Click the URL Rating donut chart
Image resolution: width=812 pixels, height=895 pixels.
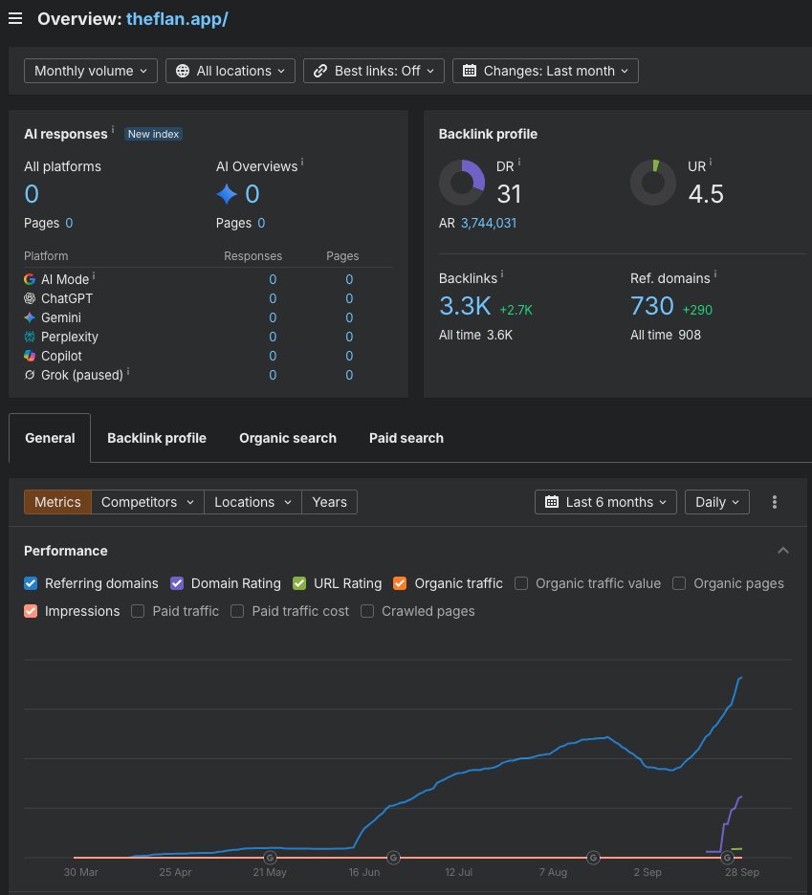[653, 183]
